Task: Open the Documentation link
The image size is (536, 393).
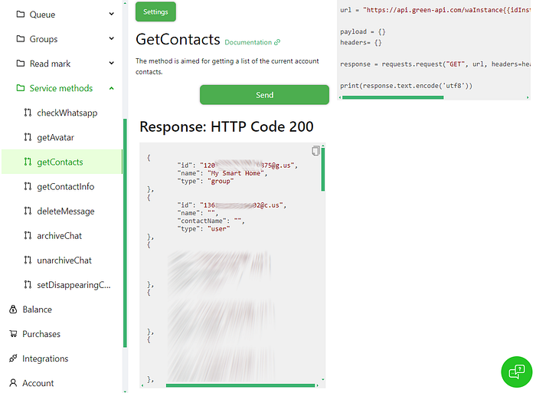Action: click(248, 42)
